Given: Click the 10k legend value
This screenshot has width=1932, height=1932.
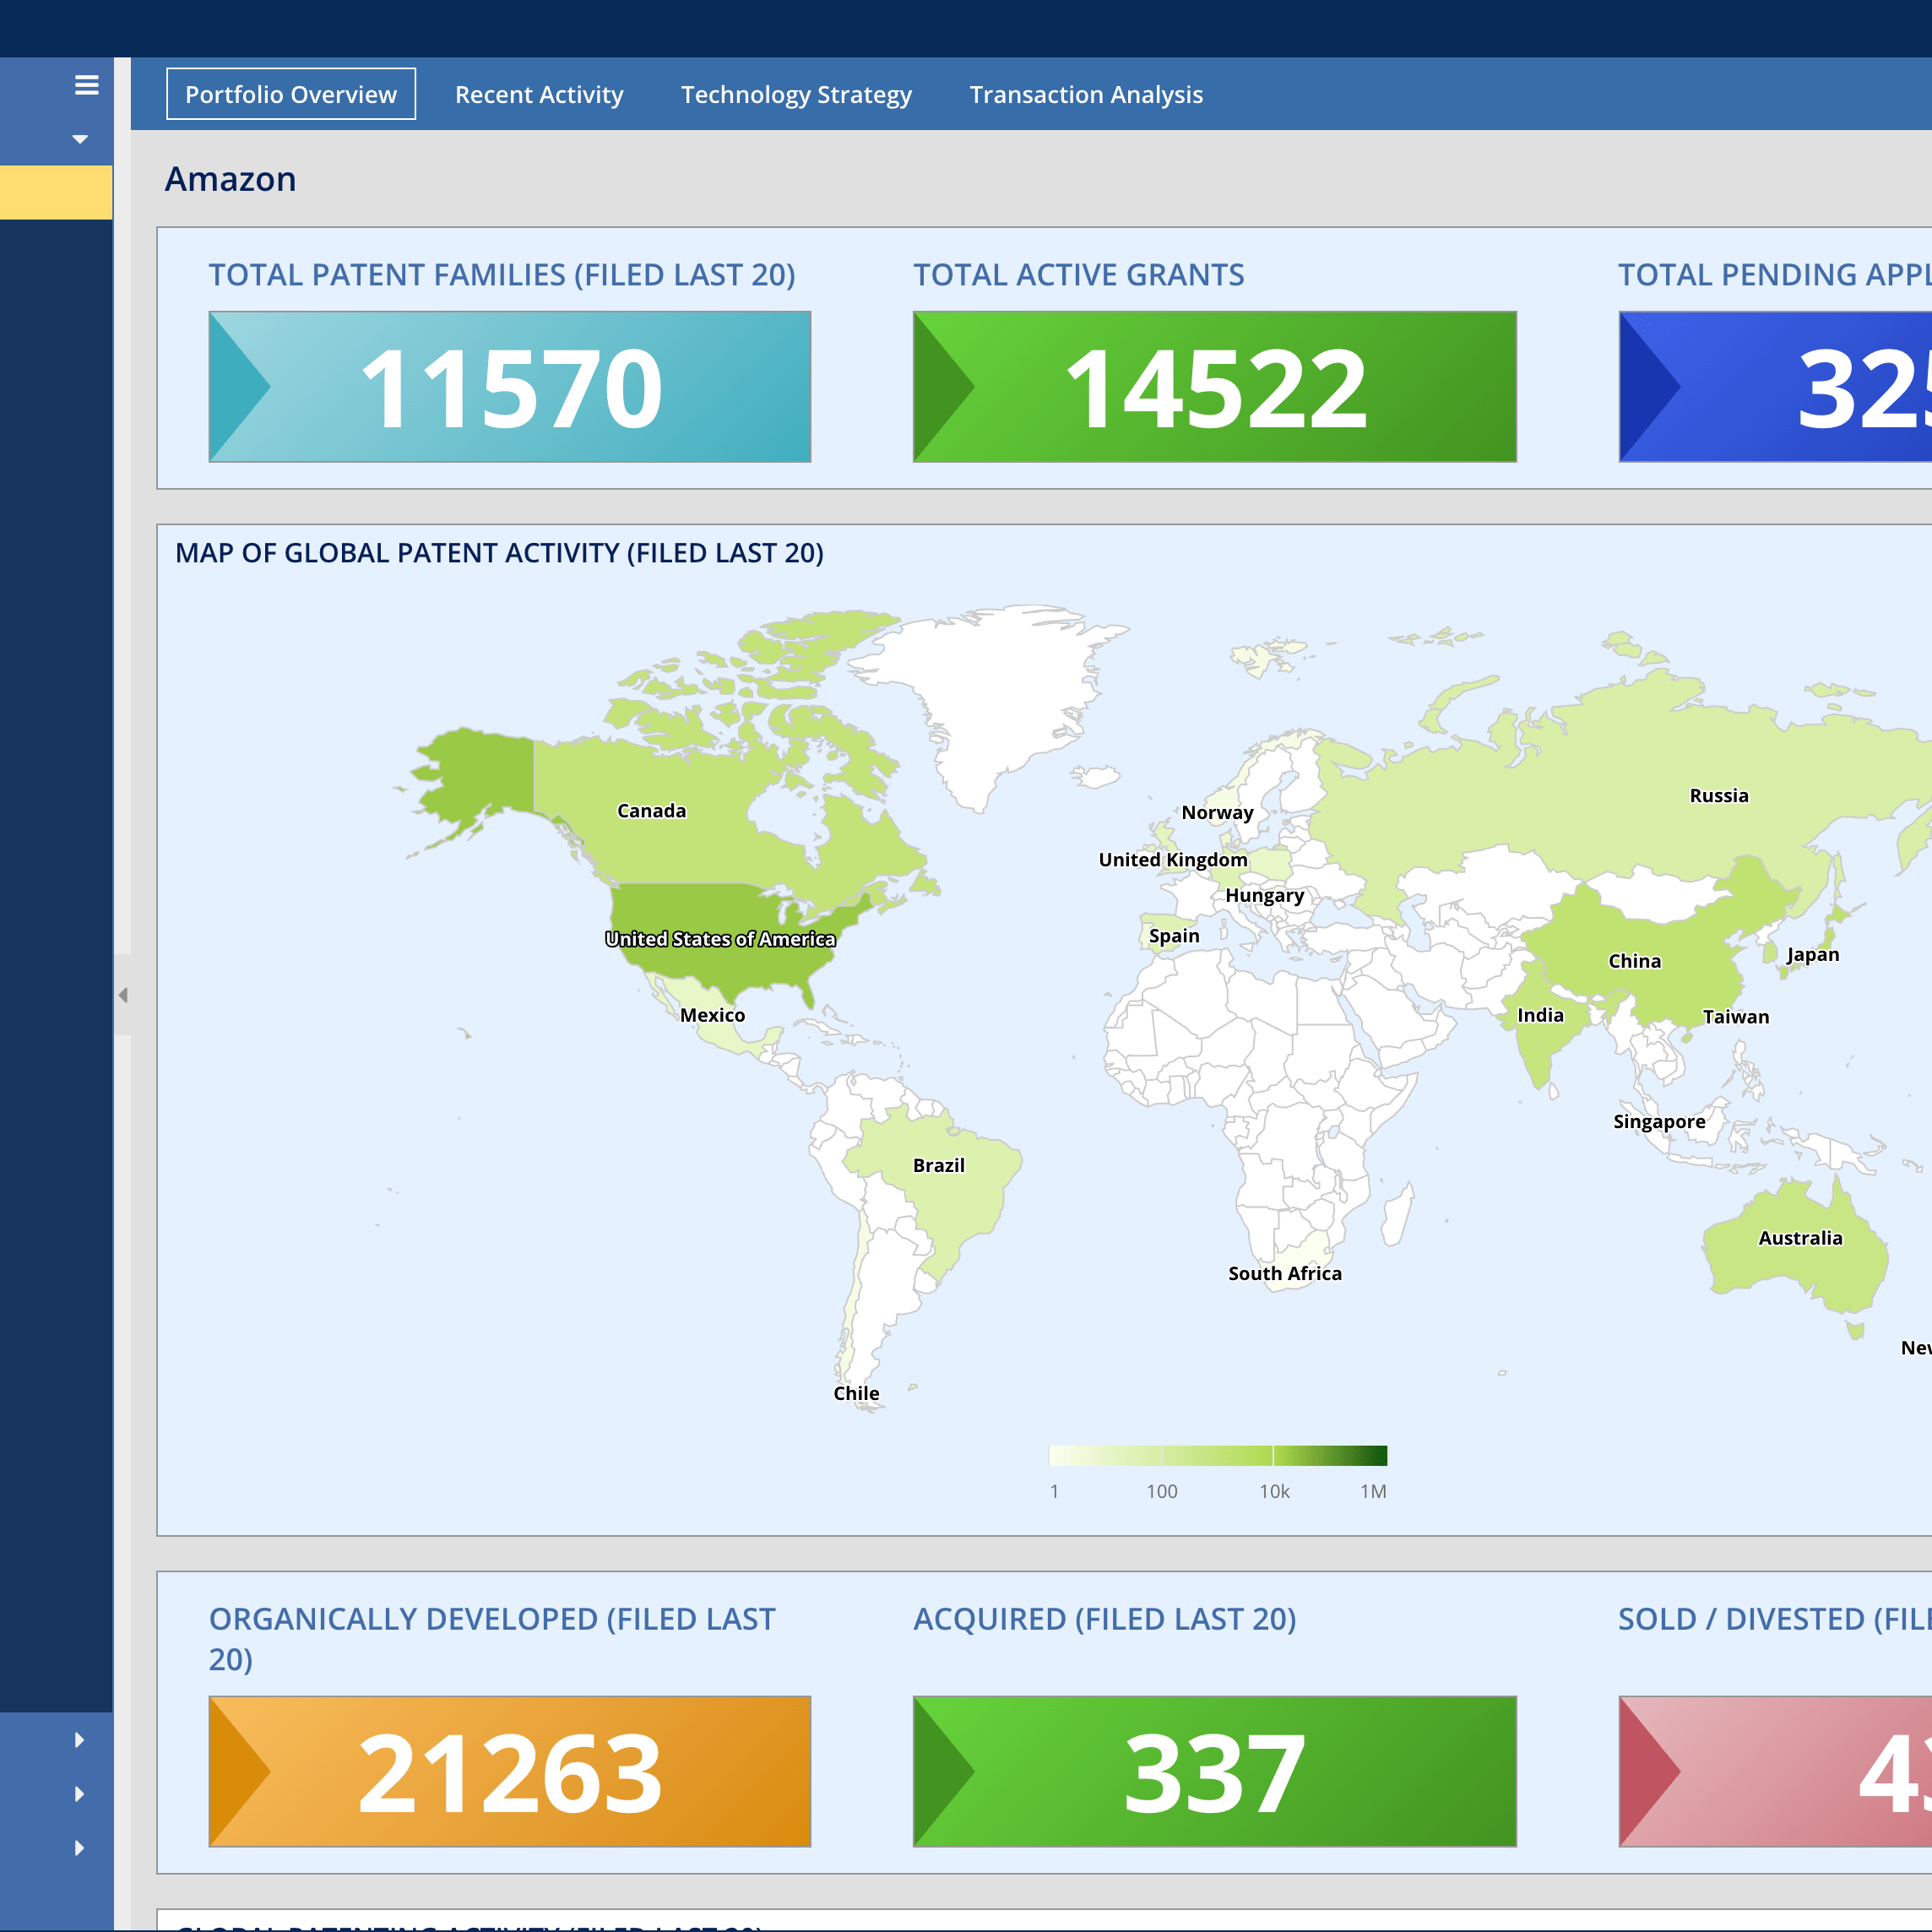Looking at the screenshot, I should click(x=1275, y=1492).
